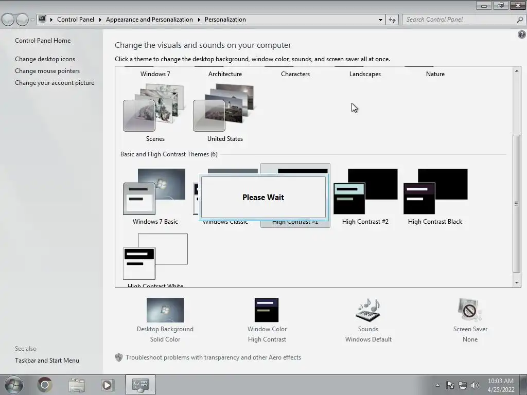Click the shield icon beside Troubleshoot link
The width and height of the screenshot is (527, 395).
(x=119, y=357)
